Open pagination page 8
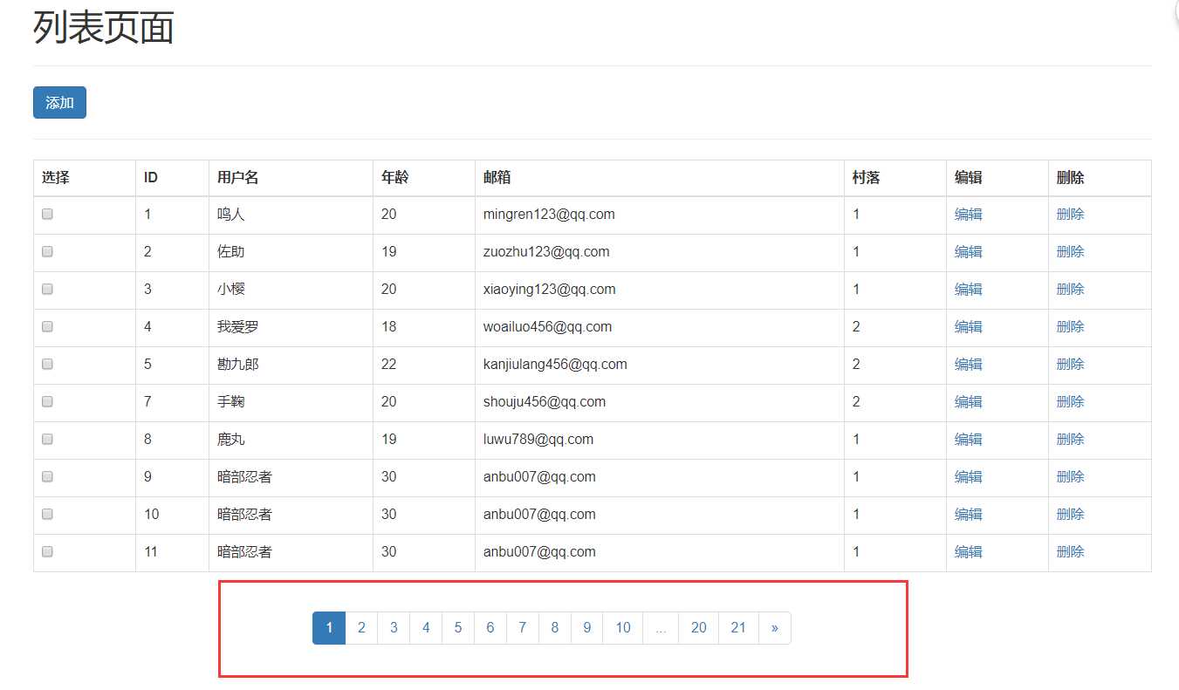Screen dimensions: 1179x690 [555, 628]
